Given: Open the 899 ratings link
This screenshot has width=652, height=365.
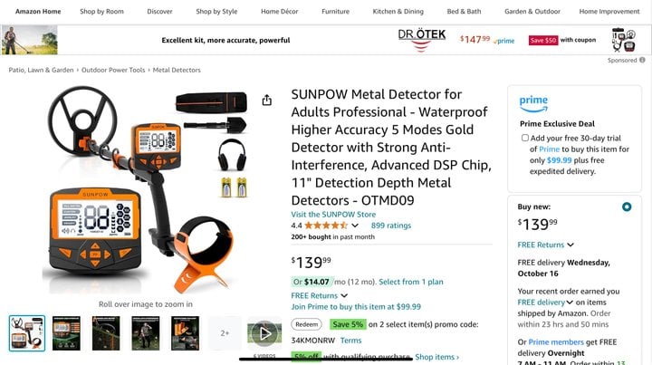Looking at the screenshot, I should [x=391, y=226].
